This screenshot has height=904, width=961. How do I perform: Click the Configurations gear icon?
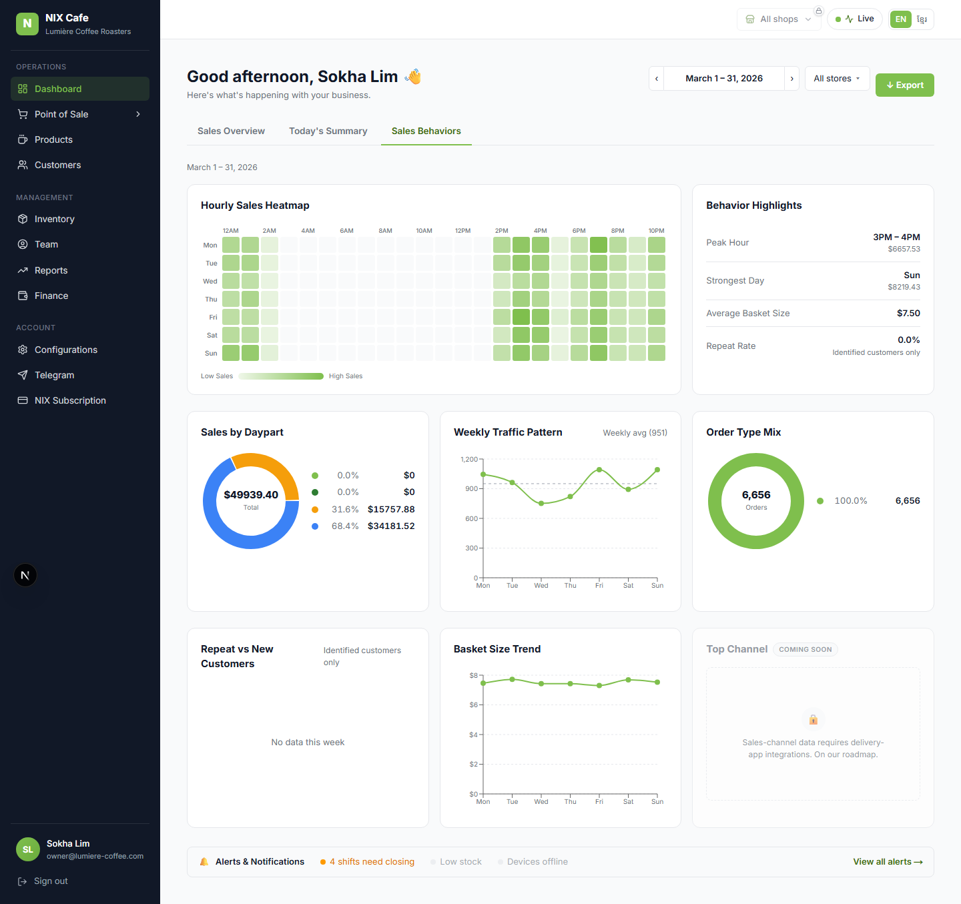coord(23,350)
